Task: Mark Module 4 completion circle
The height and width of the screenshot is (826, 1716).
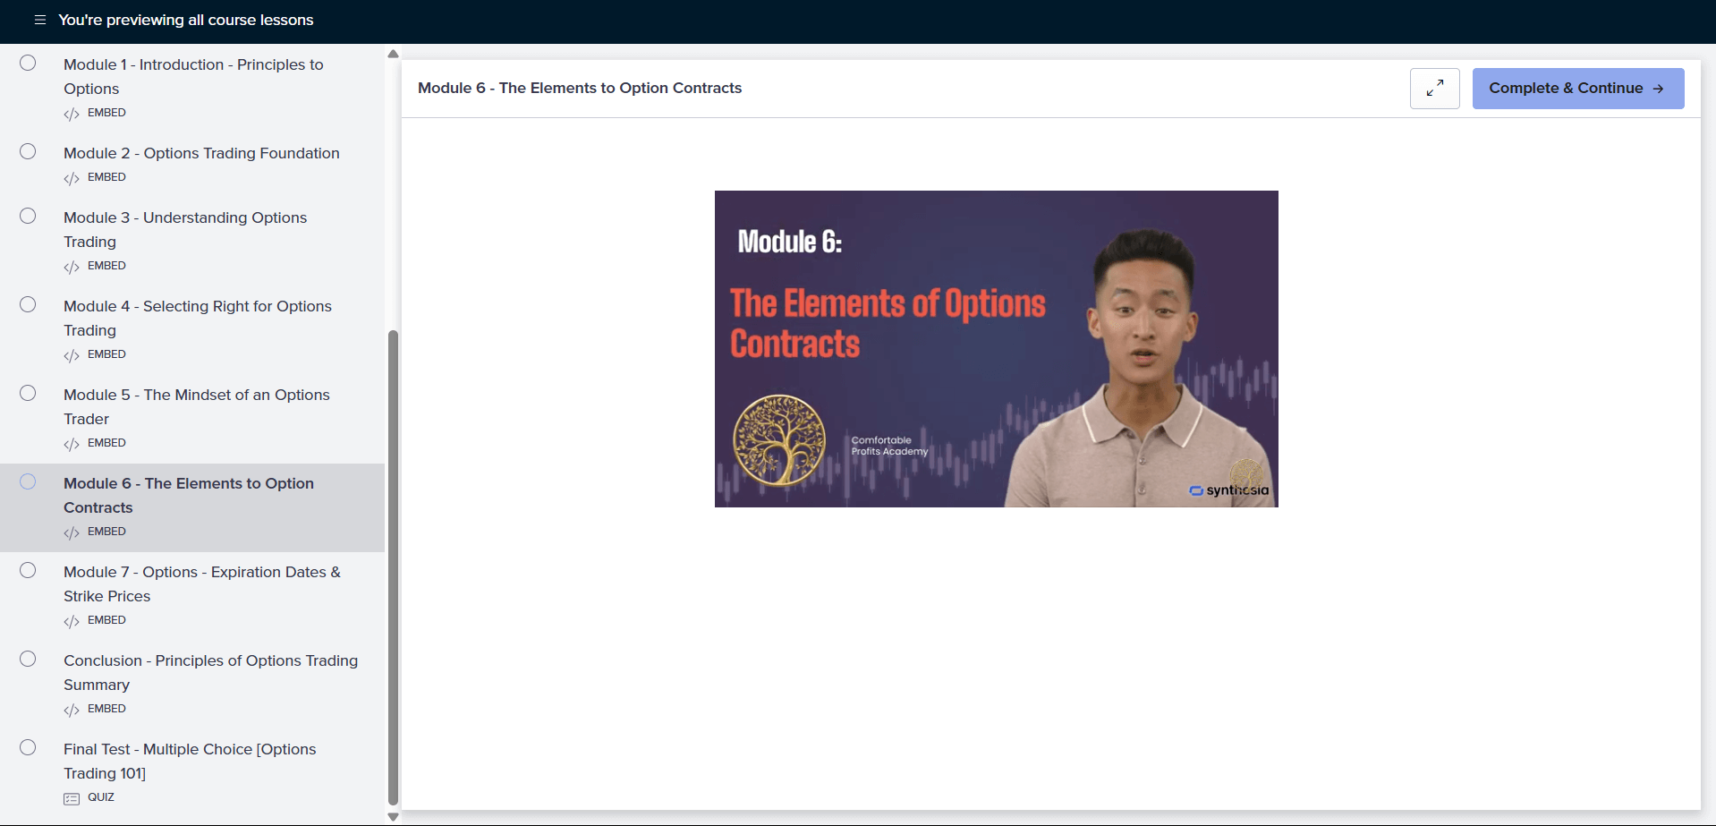Action: 28,304
